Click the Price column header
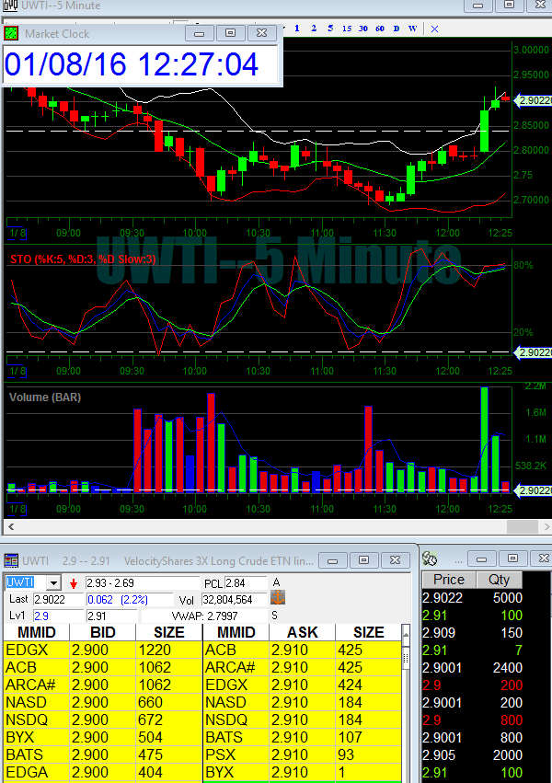 449,580
